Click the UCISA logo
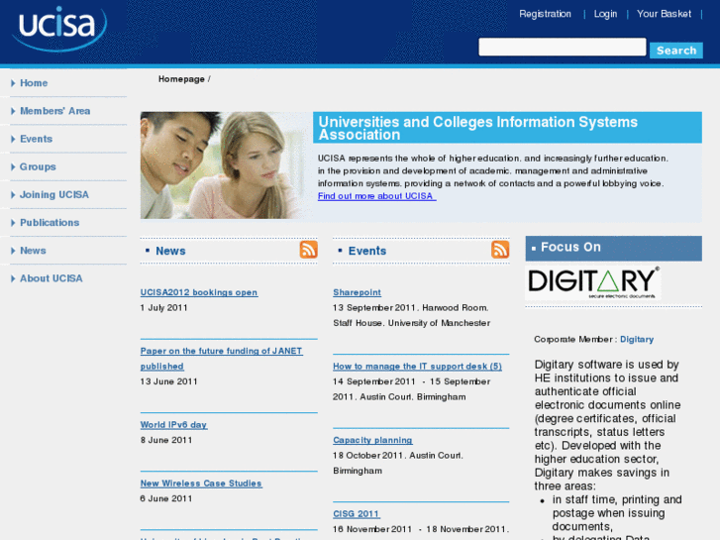 pyautogui.click(x=58, y=29)
